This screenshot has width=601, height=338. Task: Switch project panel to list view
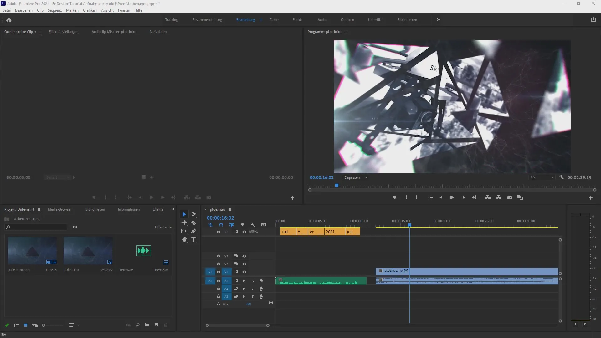click(16, 325)
